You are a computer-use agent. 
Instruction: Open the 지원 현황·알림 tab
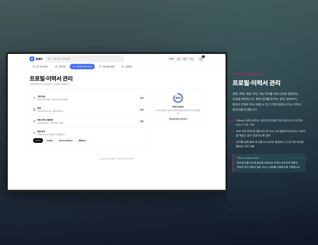(x=107, y=67)
